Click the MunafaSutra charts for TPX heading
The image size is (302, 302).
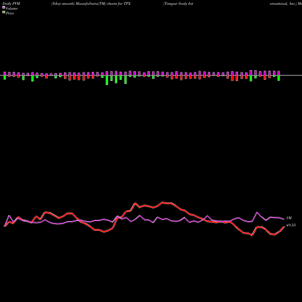(x=91, y=4)
